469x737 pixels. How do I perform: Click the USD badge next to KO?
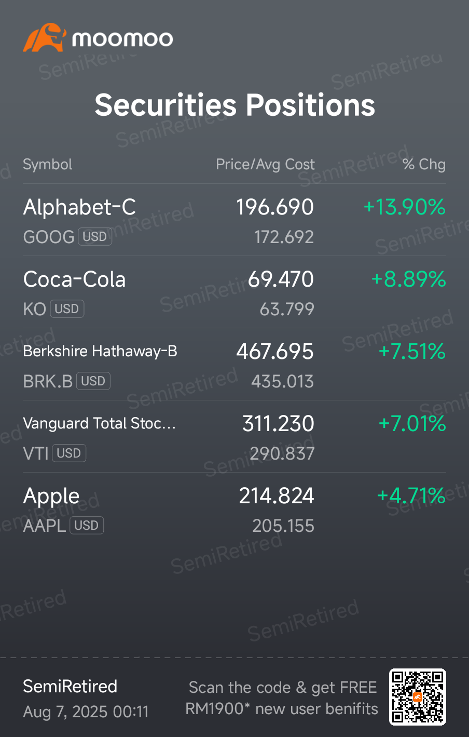[x=67, y=309]
